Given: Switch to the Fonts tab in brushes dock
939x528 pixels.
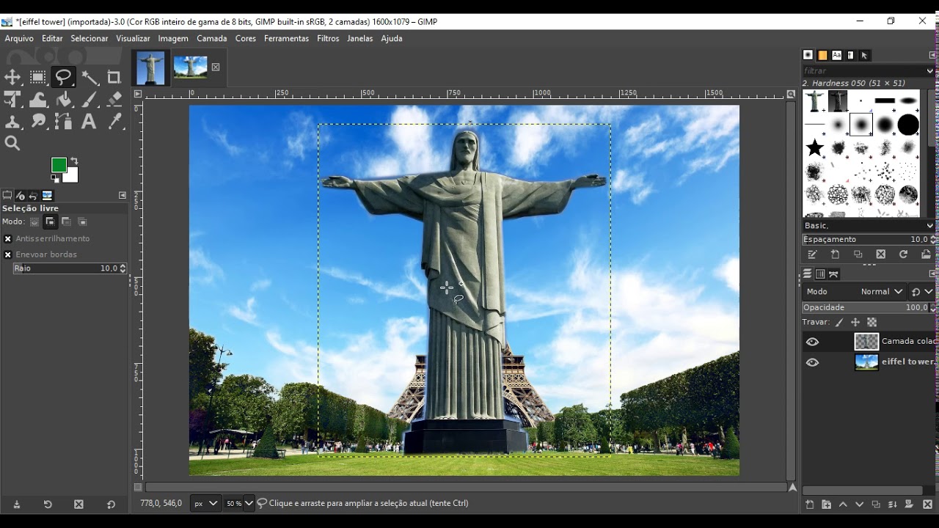Looking at the screenshot, I should point(836,55).
